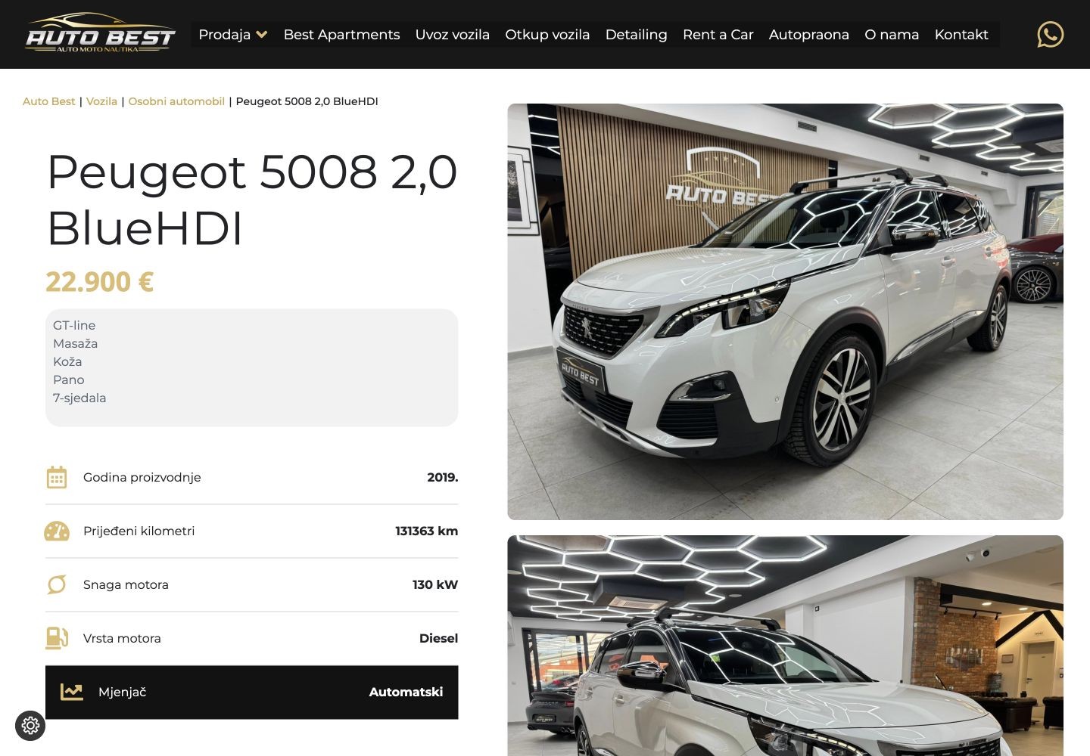Click the 130 kW value
This screenshot has height=756, width=1090.
(435, 584)
